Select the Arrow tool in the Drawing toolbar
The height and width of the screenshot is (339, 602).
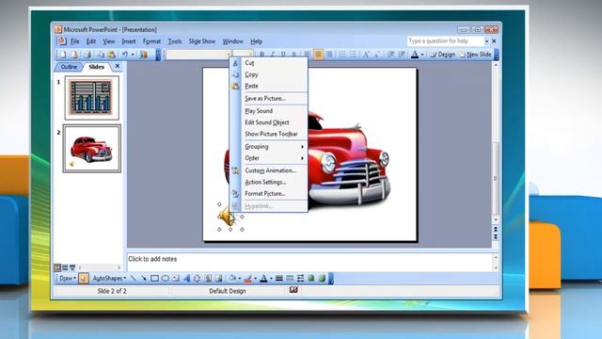144,279
